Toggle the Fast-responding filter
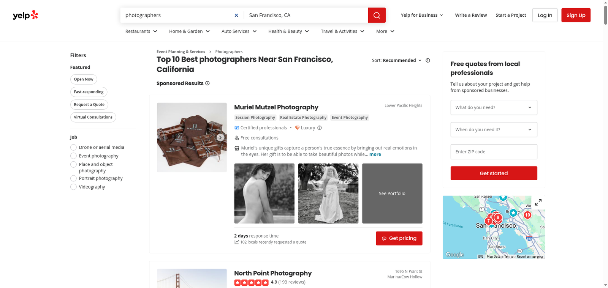This screenshot has height=288, width=608. click(x=89, y=92)
